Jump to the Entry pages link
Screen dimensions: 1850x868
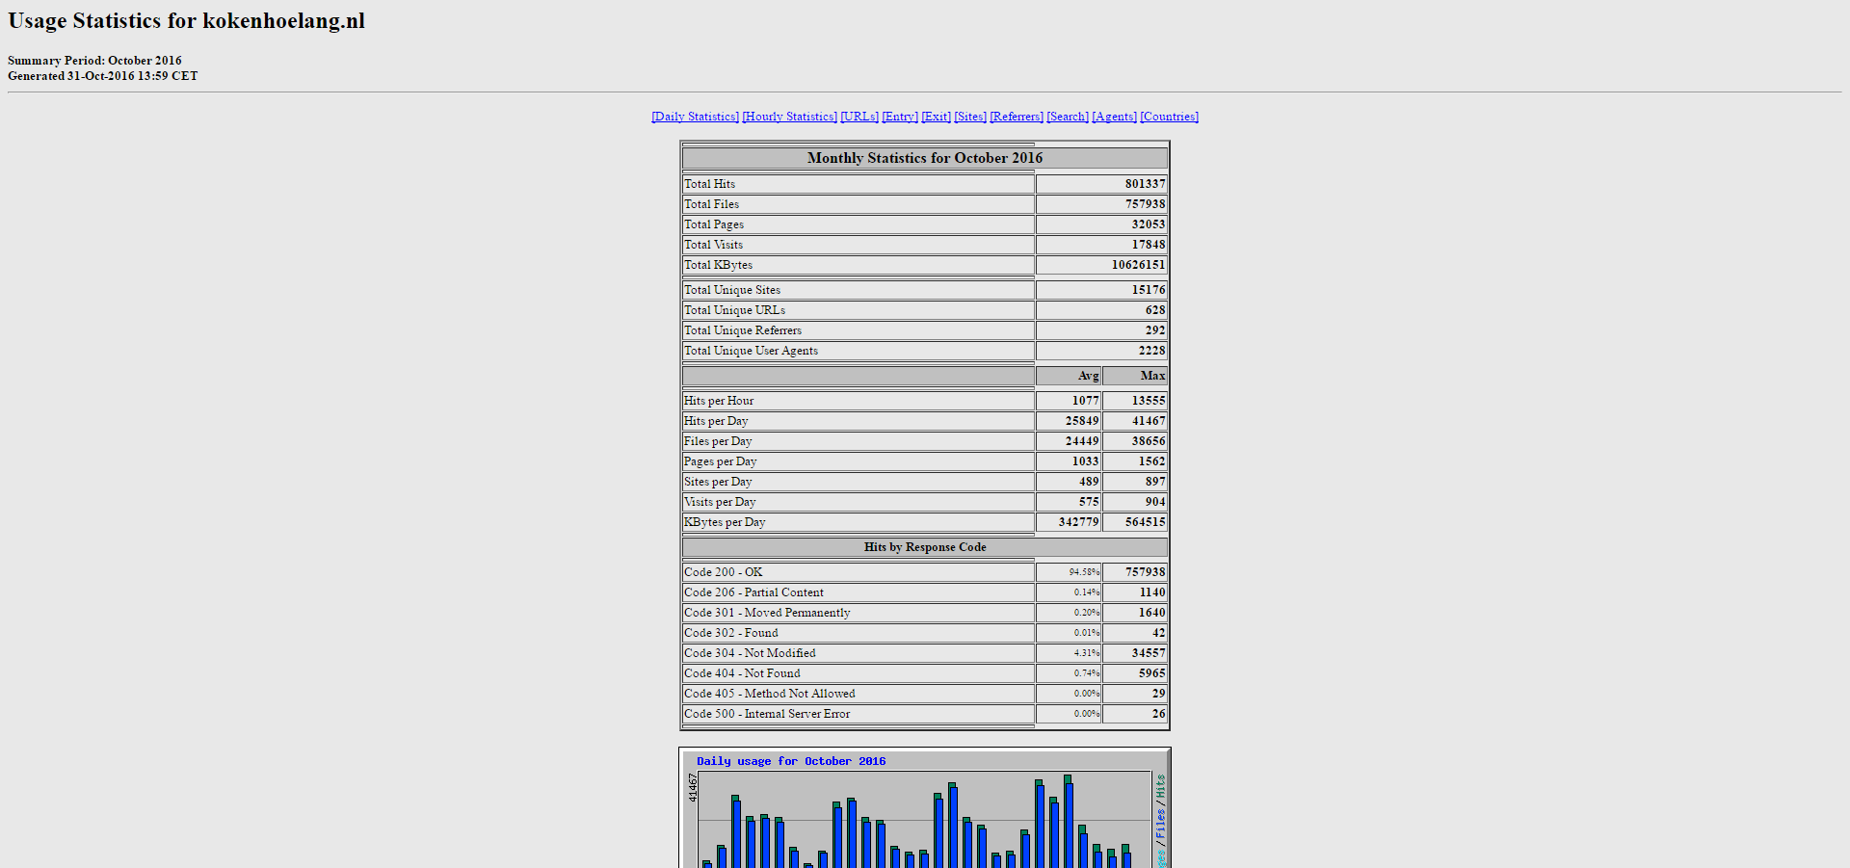(x=900, y=117)
